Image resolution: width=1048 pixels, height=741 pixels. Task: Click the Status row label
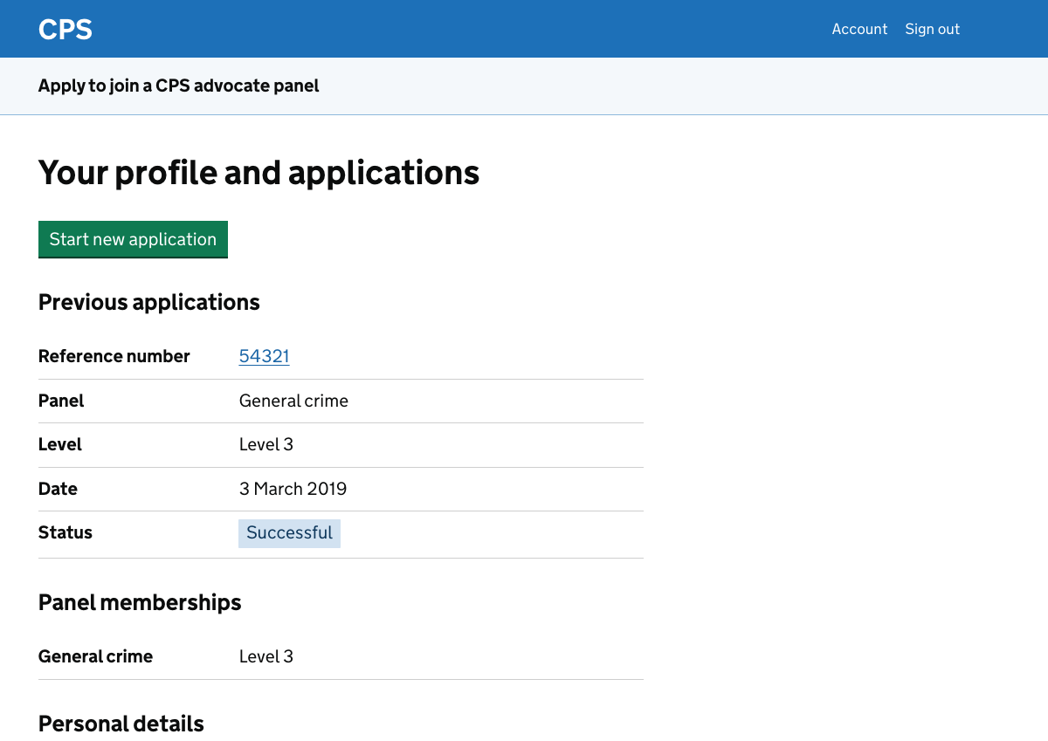[x=65, y=532]
